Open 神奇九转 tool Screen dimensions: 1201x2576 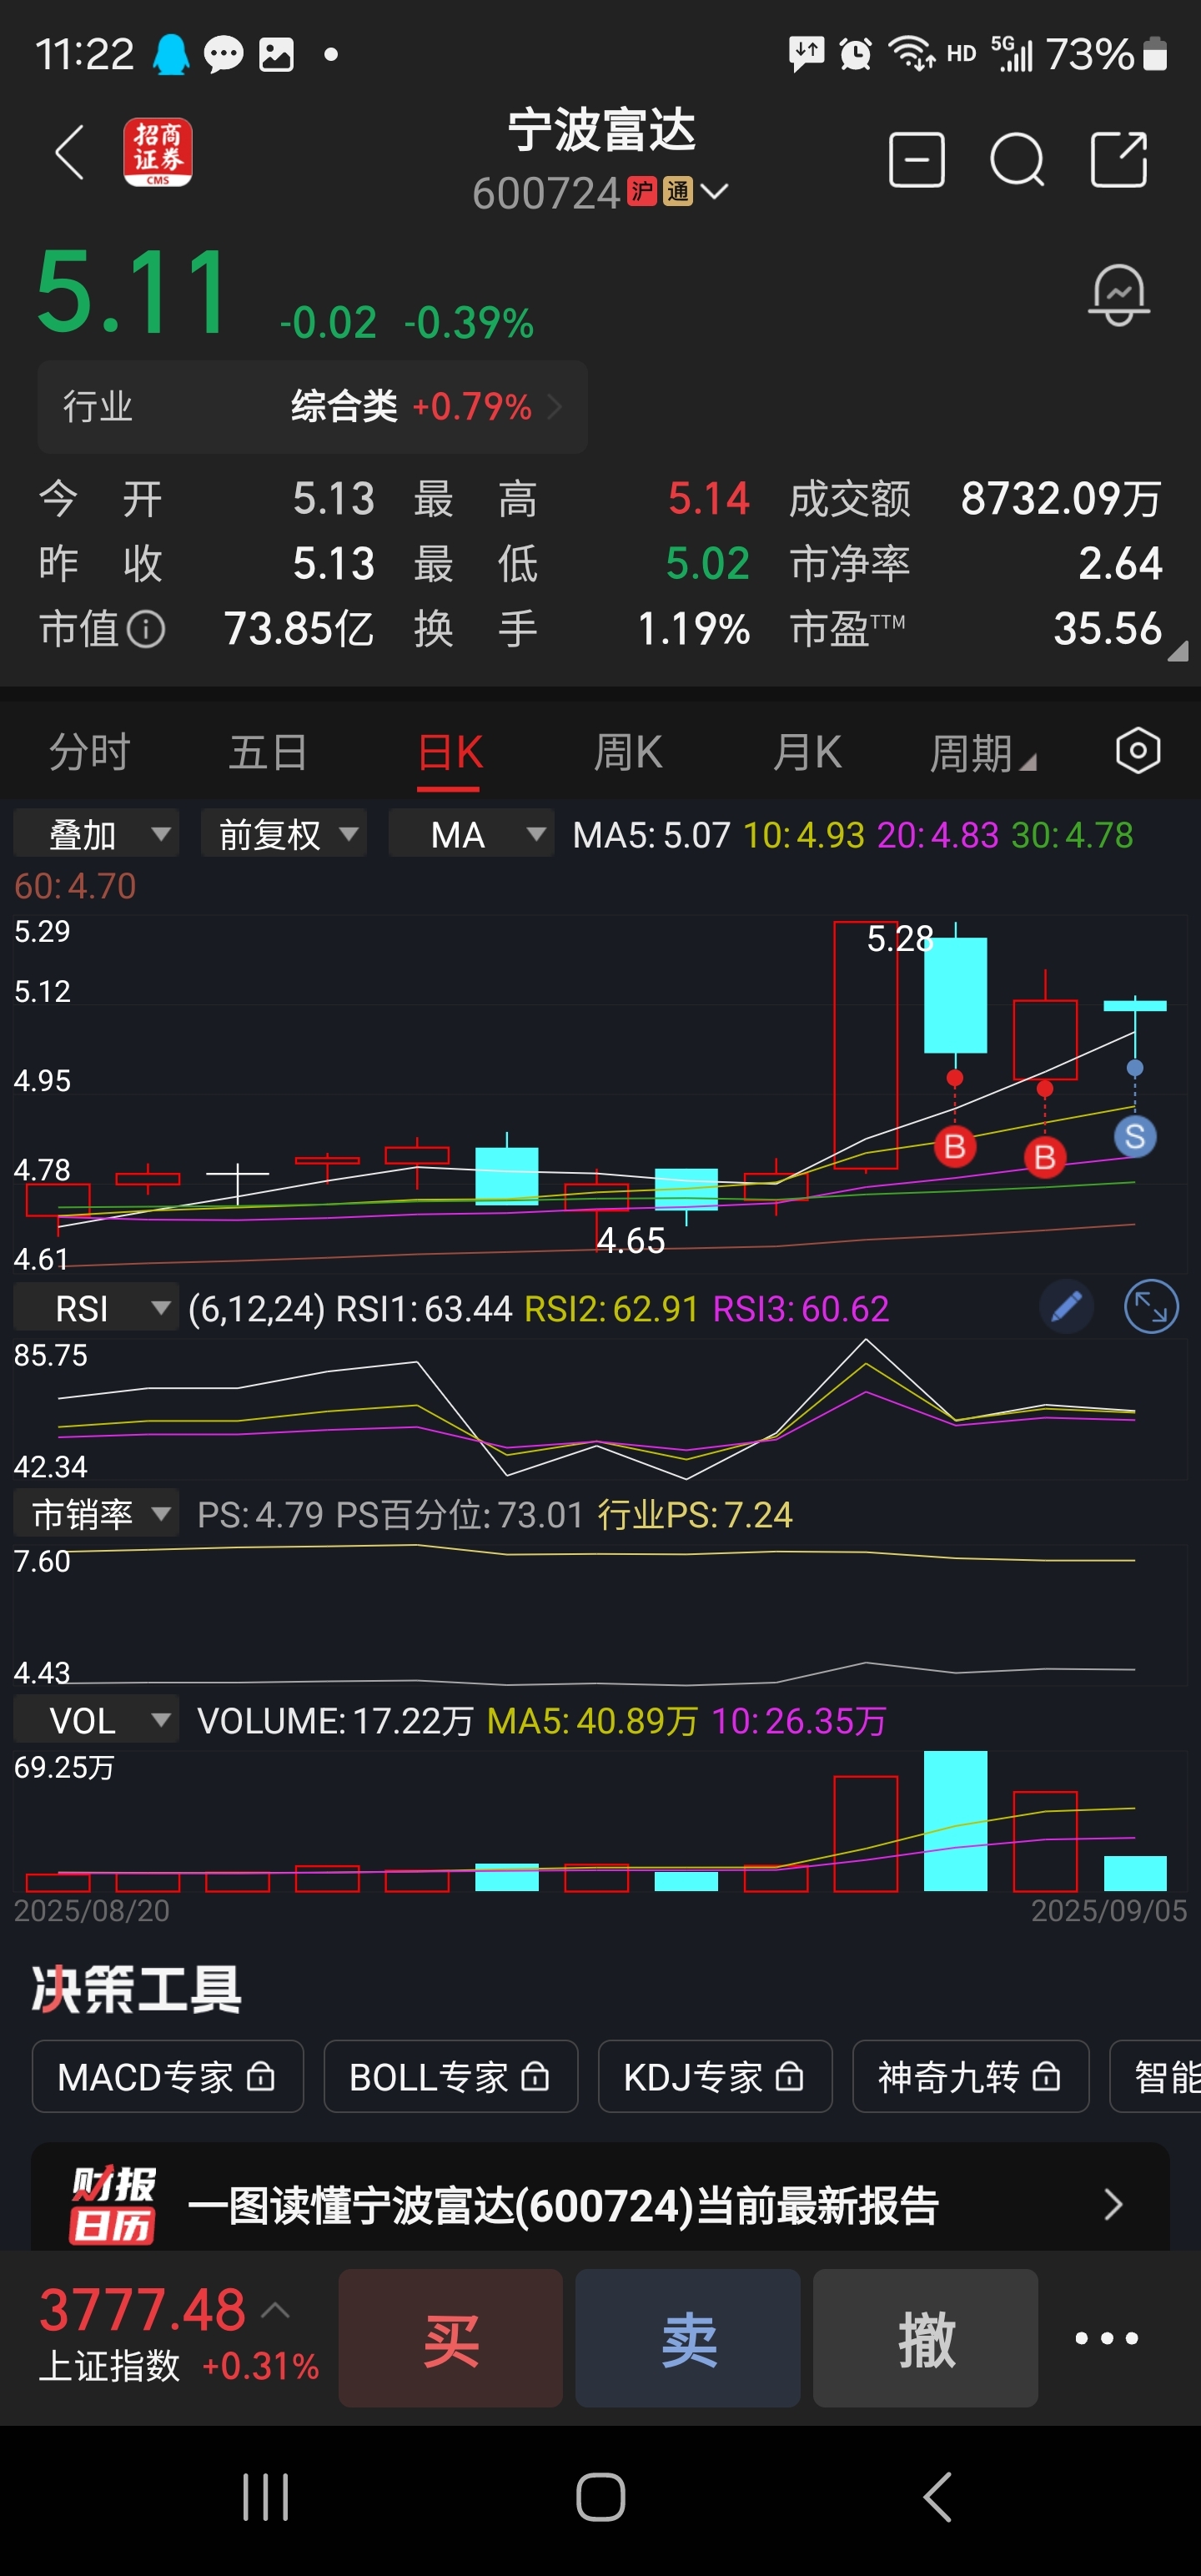(x=970, y=2077)
